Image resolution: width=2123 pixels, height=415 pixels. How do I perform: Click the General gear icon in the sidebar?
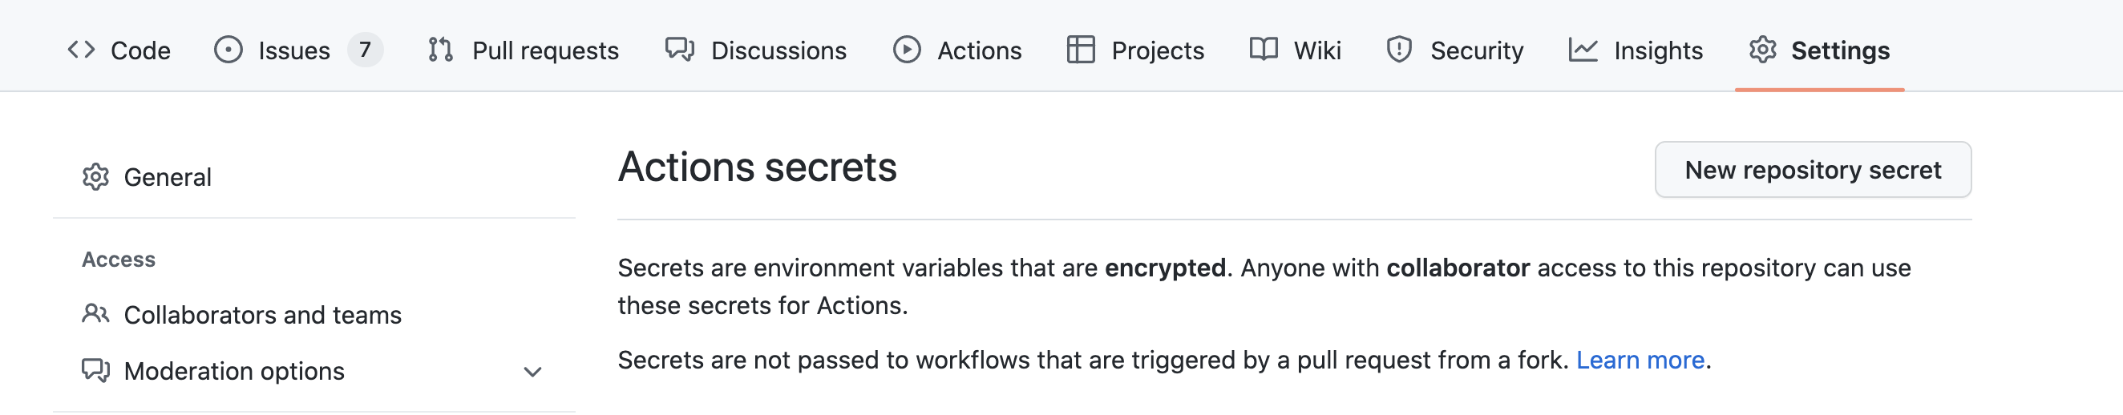pyautogui.click(x=95, y=177)
